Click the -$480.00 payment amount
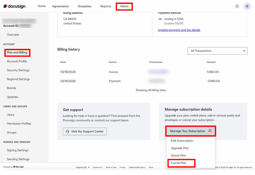The height and width of the screenshot is (175, 255). click(213, 81)
